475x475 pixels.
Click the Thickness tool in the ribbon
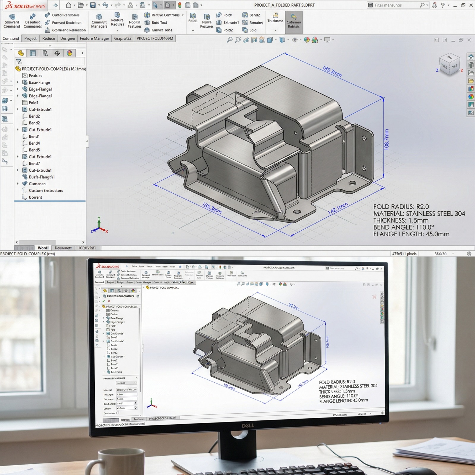click(x=275, y=18)
